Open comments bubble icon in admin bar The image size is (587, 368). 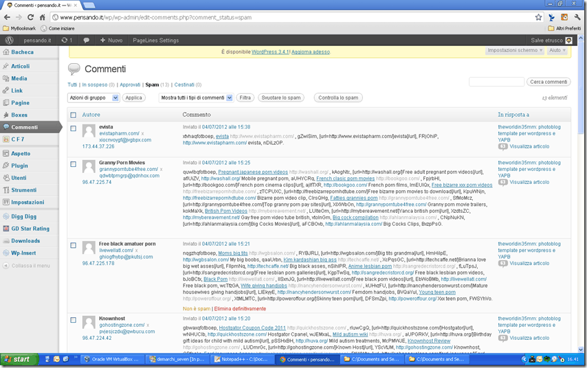[x=87, y=41]
